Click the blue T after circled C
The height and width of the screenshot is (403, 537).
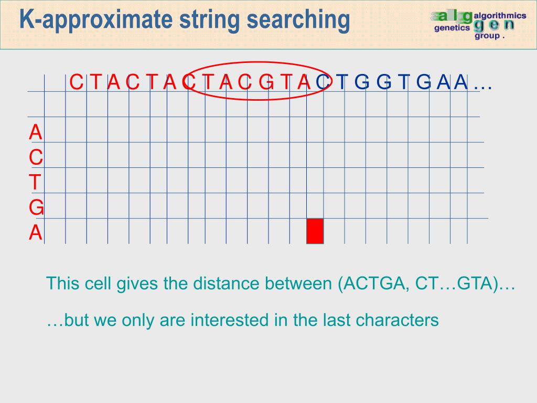coord(342,82)
